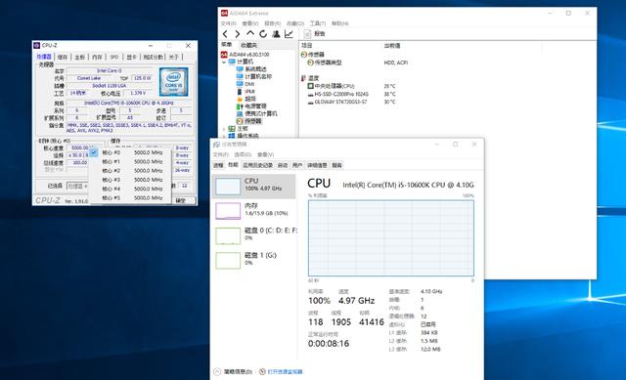The width and height of the screenshot is (626, 380).
Task: Open 查看(V) menu in Task Manager
Action: tap(265, 154)
